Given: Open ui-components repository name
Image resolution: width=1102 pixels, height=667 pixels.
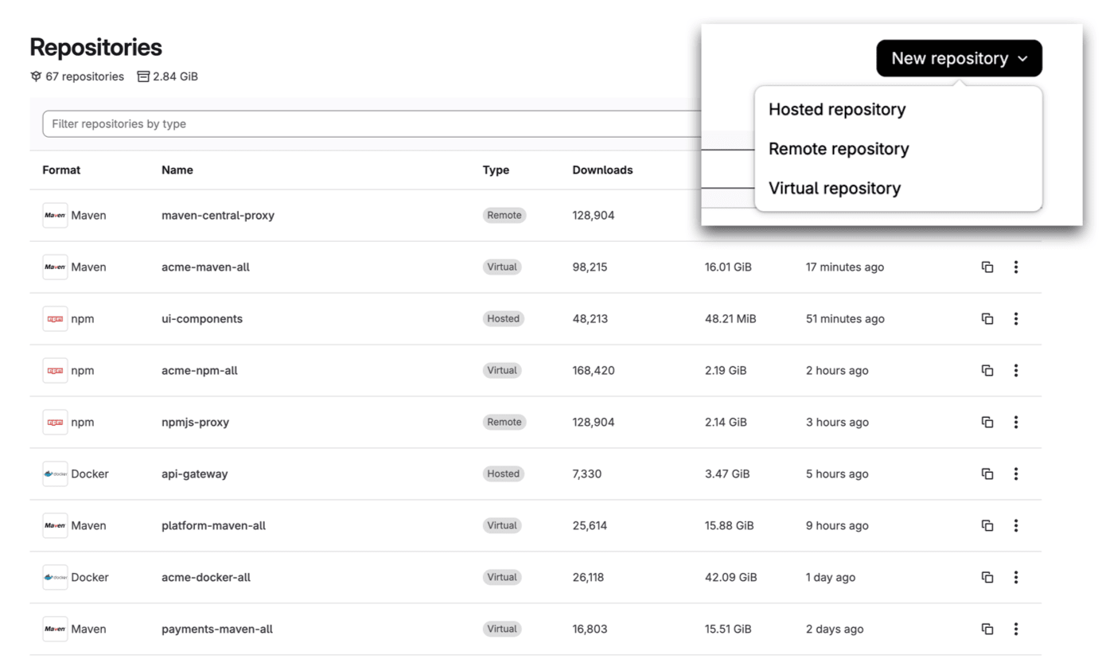Looking at the screenshot, I should pos(202,319).
